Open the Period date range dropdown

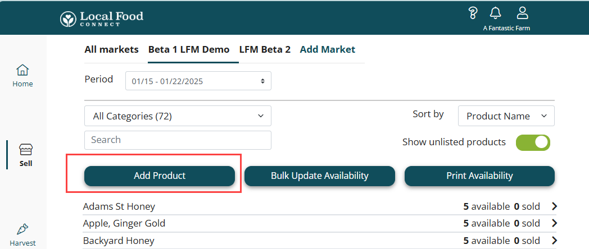198,81
